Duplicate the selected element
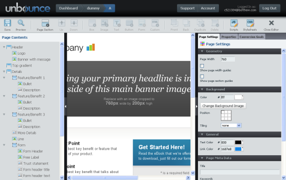The image size is (286, 180). 200,25
